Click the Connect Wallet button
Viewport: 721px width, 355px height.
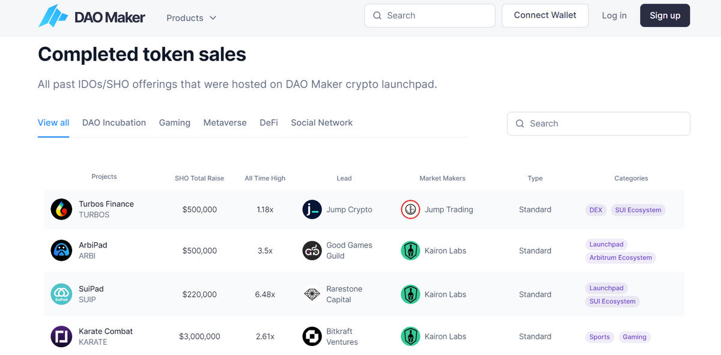(x=545, y=16)
